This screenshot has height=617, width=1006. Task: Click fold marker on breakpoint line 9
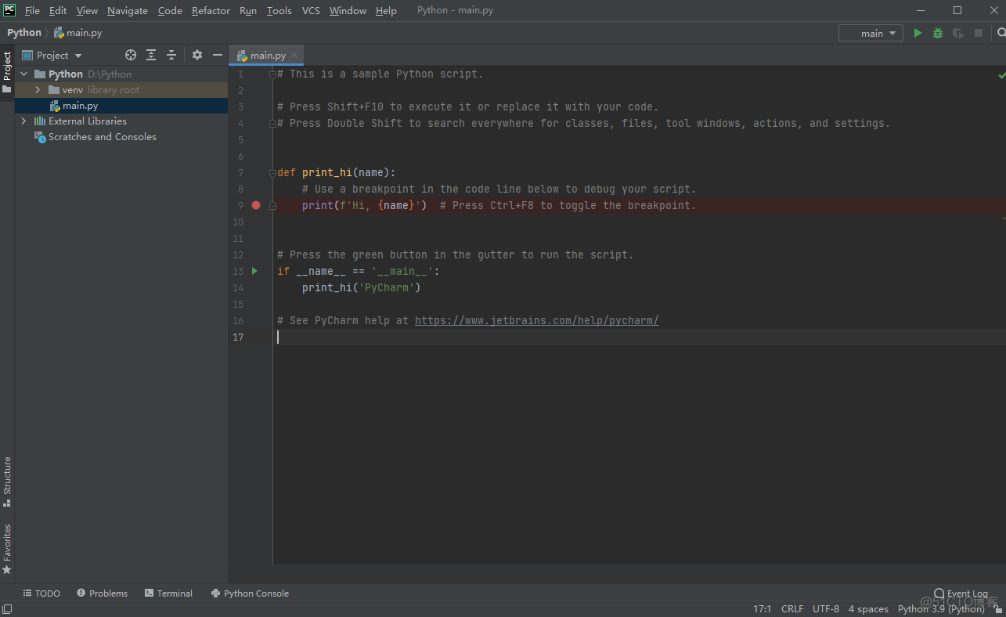272,206
